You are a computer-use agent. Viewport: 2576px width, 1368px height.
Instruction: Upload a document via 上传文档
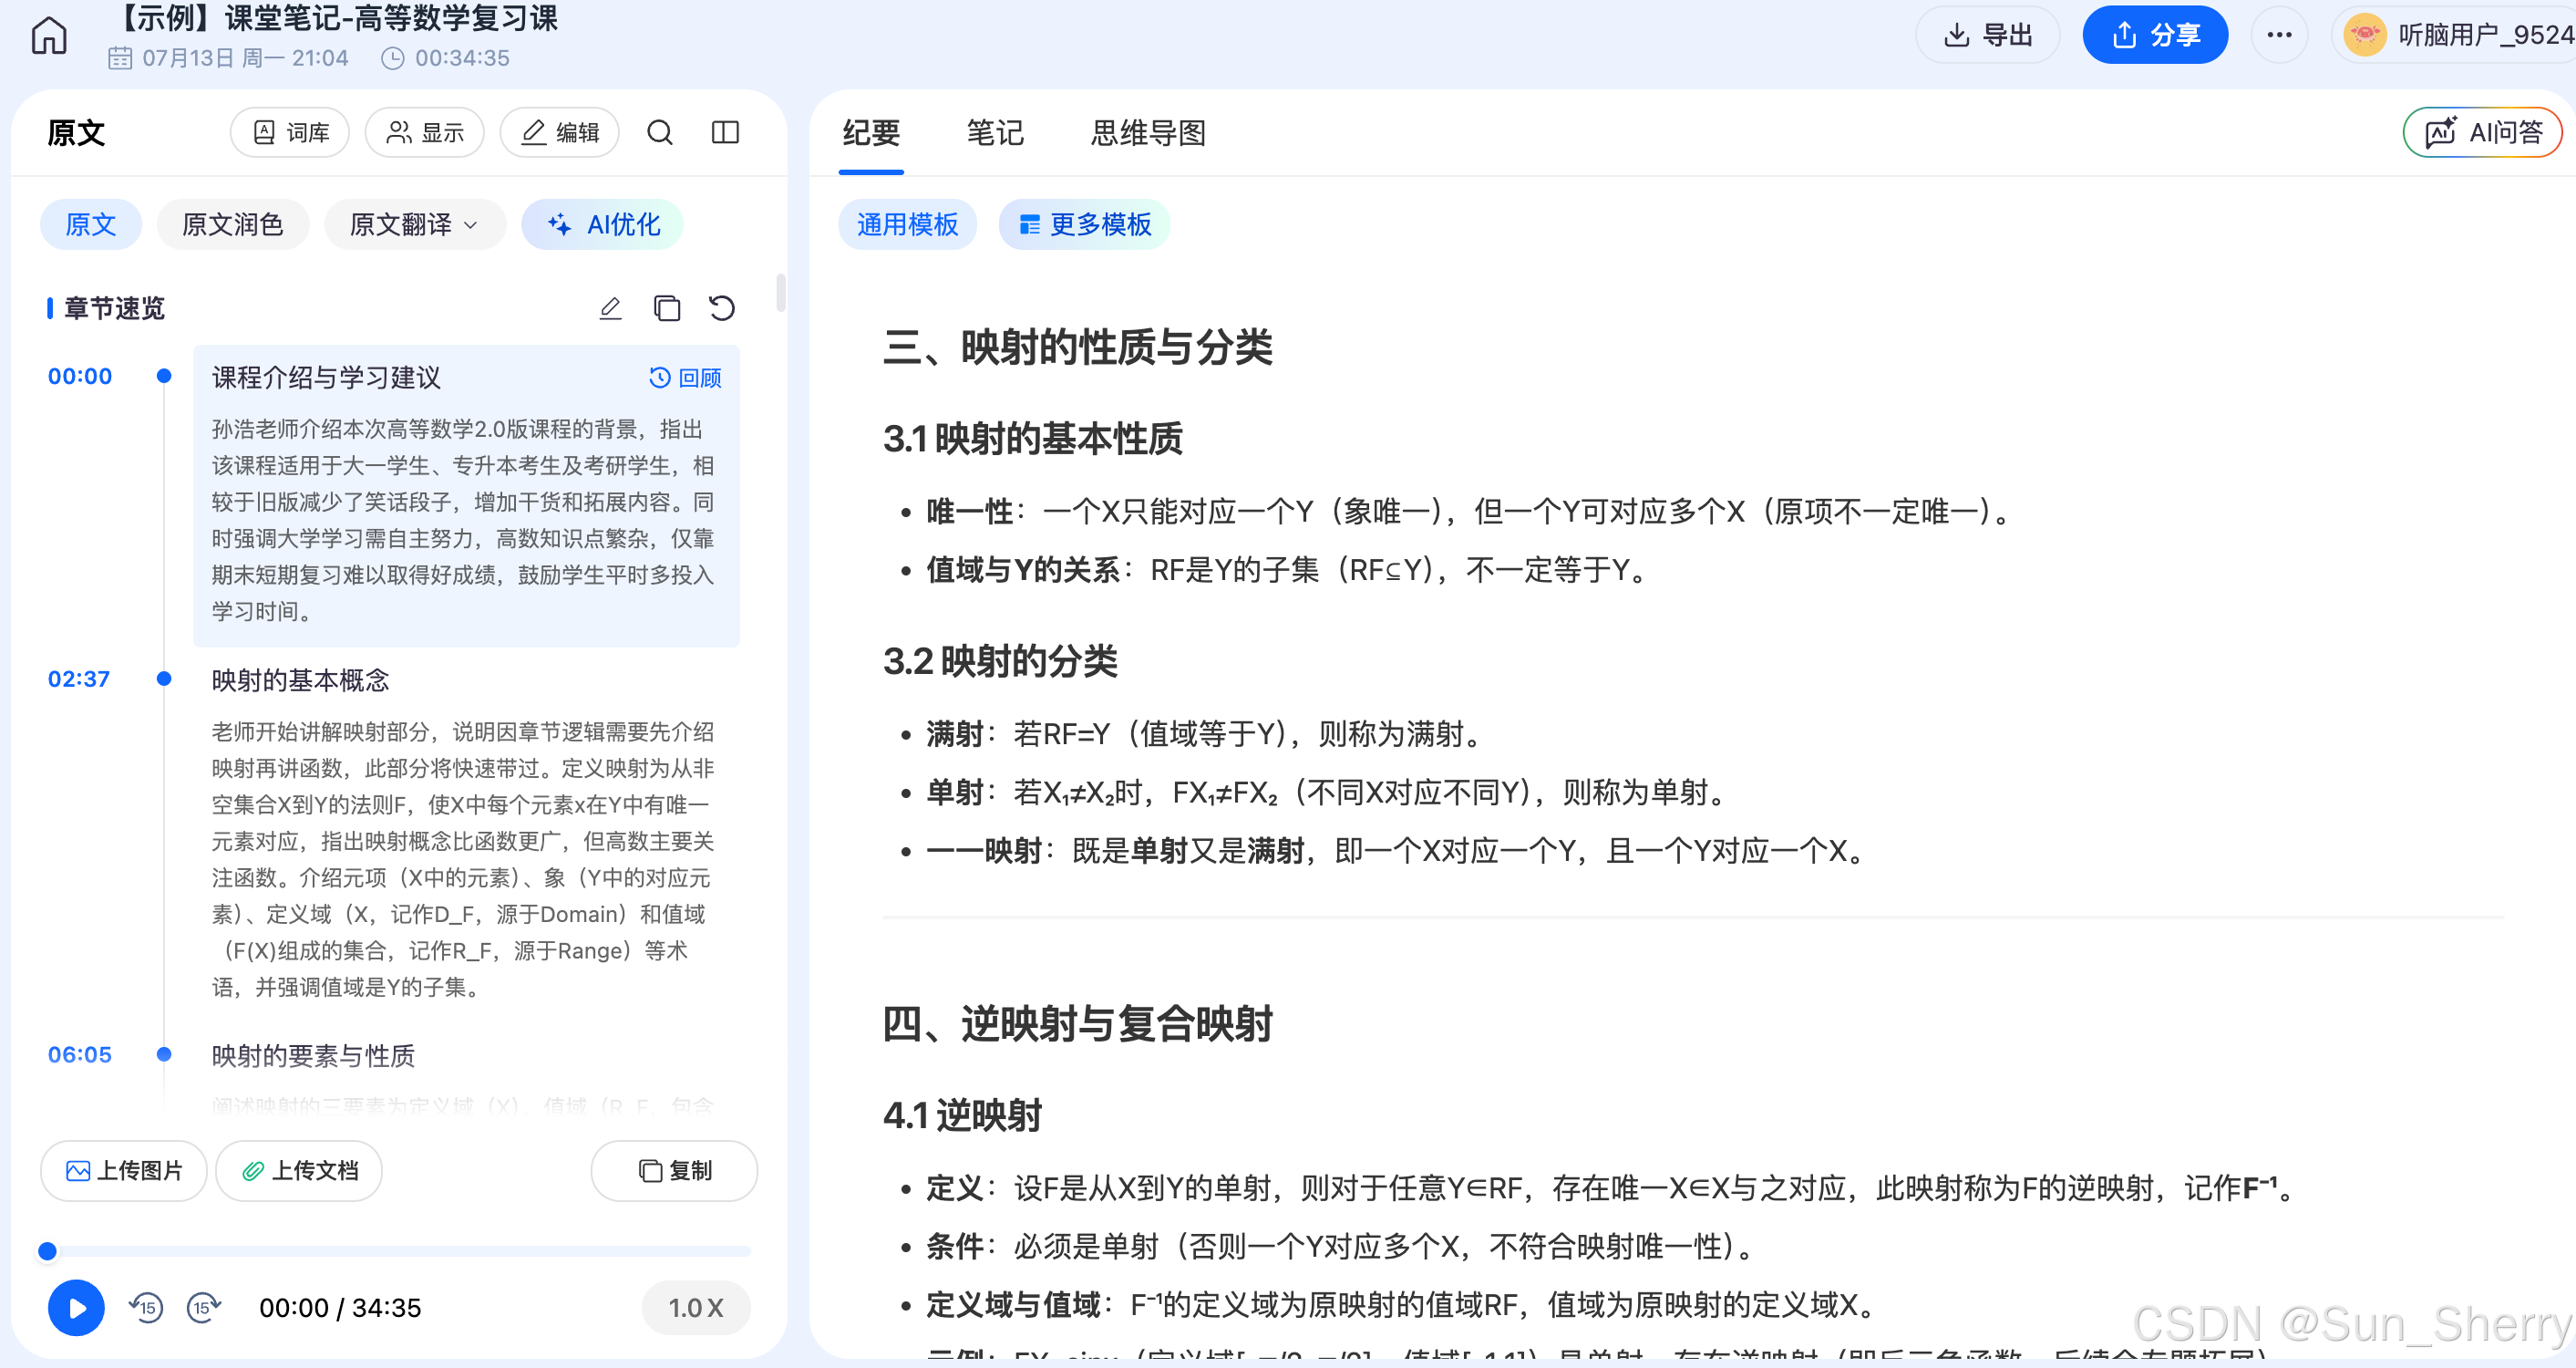click(299, 1170)
